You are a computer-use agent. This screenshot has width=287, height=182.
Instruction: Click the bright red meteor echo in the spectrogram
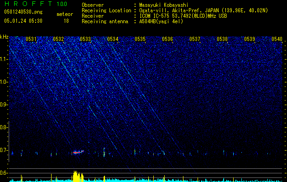pyautogui.click(x=78, y=152)
